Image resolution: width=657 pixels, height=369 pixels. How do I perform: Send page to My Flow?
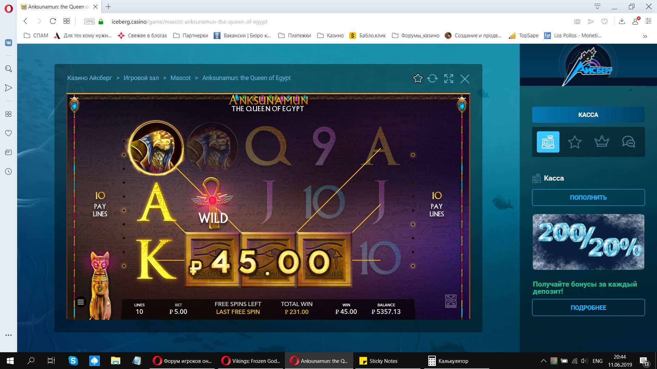coord(591,22)
